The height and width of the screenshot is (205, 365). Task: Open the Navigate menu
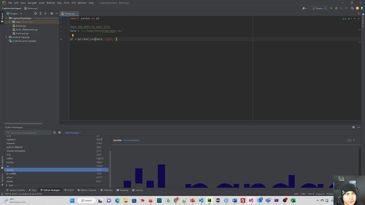pyautogui.click(x=32, y=3)
